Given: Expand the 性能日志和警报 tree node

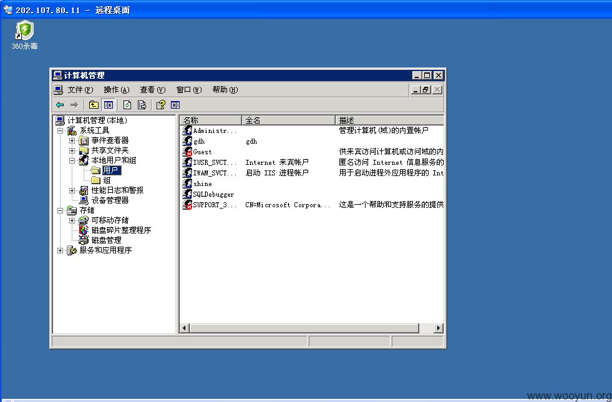Looking at the screenshot, I should [72, 190].
